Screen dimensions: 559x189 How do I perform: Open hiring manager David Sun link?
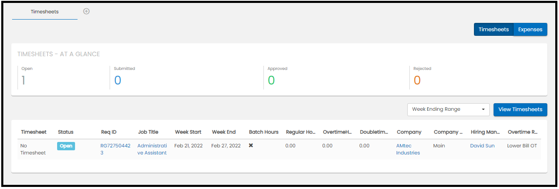[x=482, y=146]
